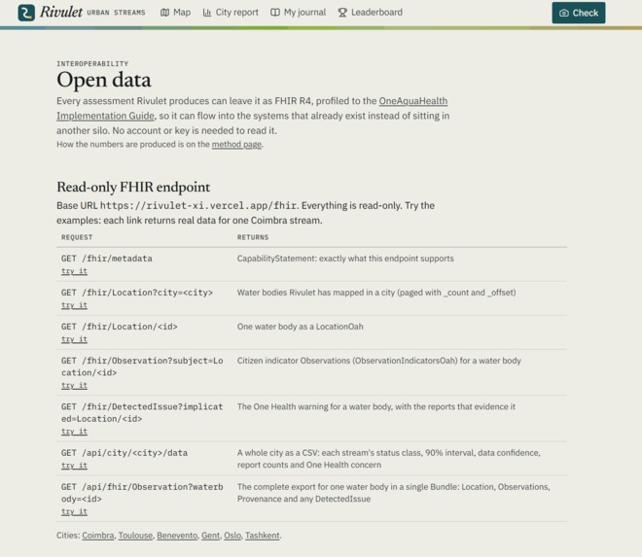Open the Oslo city link
642x557 pixels.
232,536
